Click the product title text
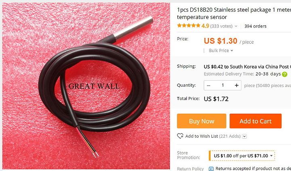This screenshot has width=291, height=171. point(234,13)
